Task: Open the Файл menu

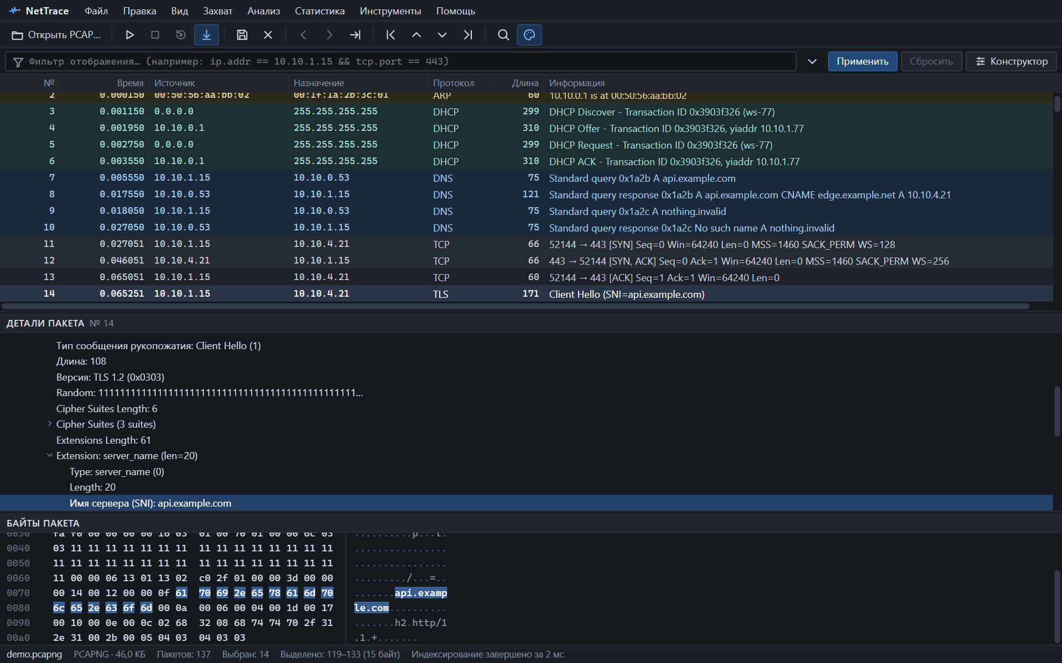Action: click(x=96, y=11)
